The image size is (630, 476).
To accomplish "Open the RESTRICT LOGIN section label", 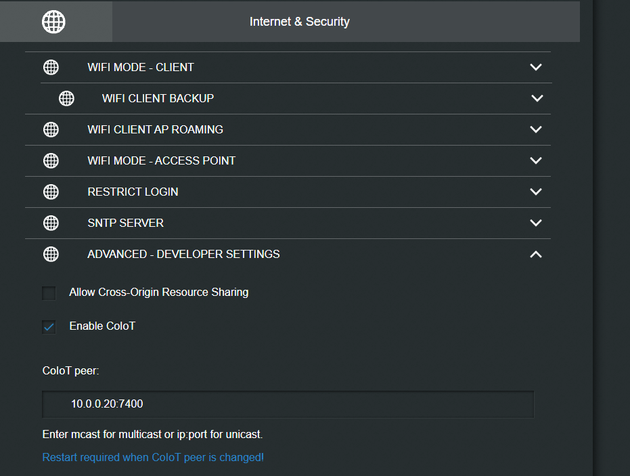I will 133,192.
